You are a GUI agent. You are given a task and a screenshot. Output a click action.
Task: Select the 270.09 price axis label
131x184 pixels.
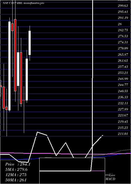point(123,48)
